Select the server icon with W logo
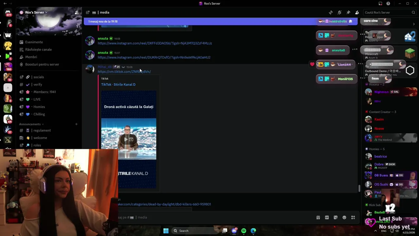Screen dimensions: 419x236 coord(8,35)
